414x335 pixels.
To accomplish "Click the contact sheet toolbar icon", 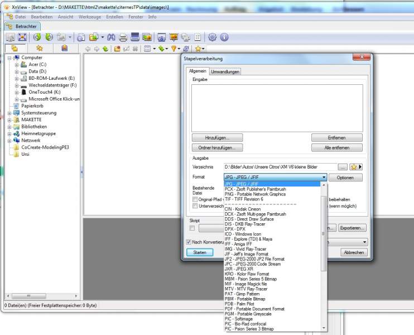I will point(198,37).
